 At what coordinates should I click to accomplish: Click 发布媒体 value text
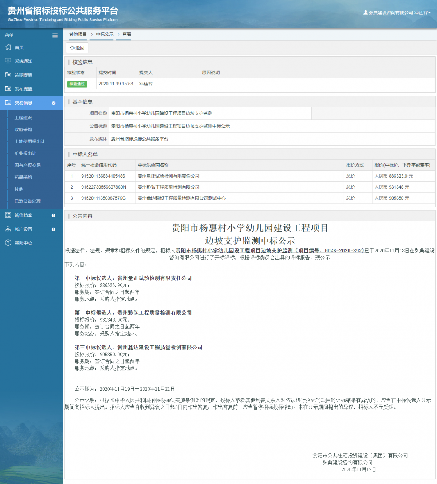140,139
